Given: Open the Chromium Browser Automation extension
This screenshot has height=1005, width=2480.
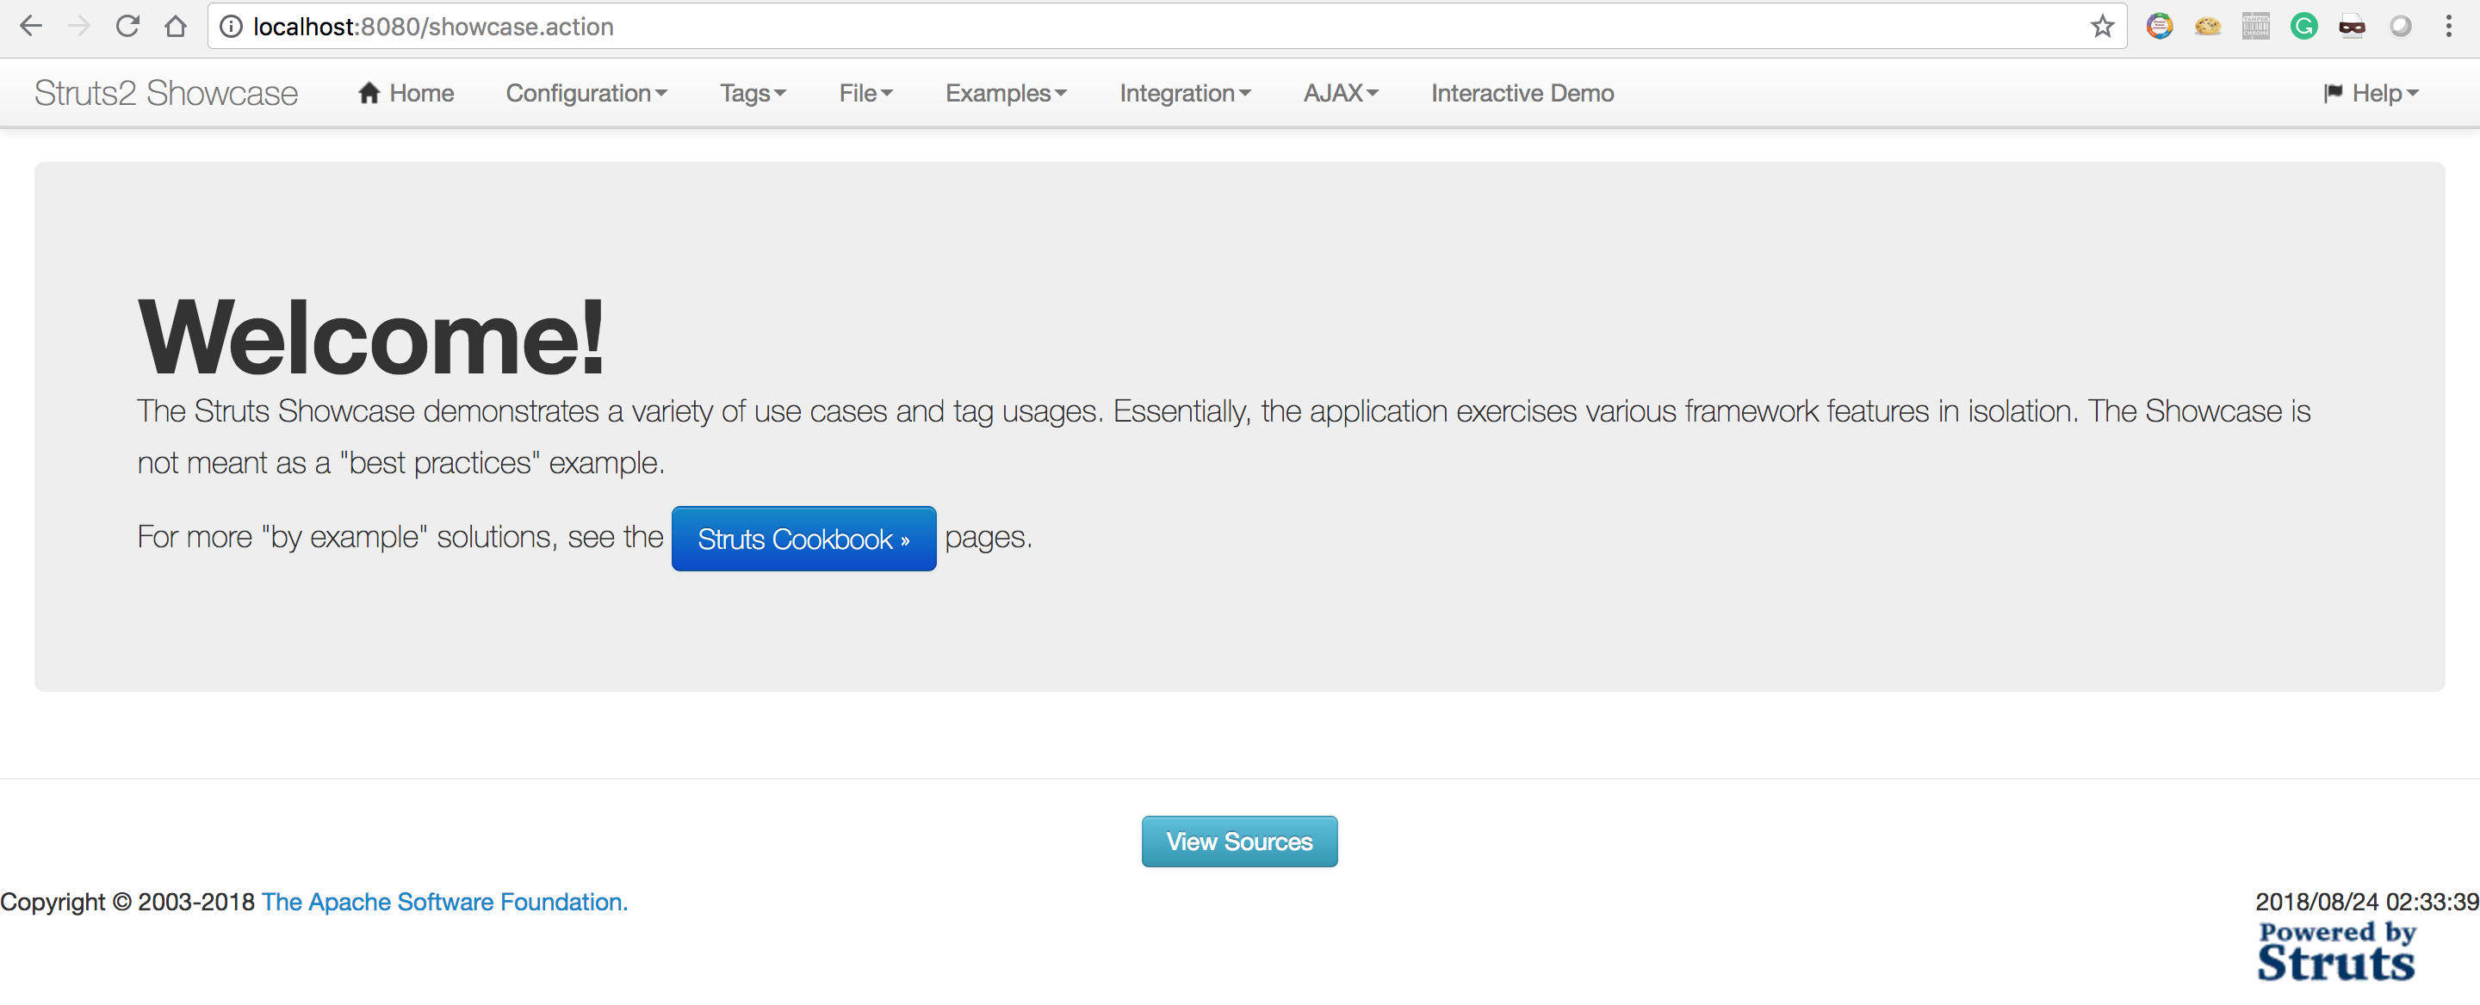Looking at the screenshot, I should (x=2160, y=26).
